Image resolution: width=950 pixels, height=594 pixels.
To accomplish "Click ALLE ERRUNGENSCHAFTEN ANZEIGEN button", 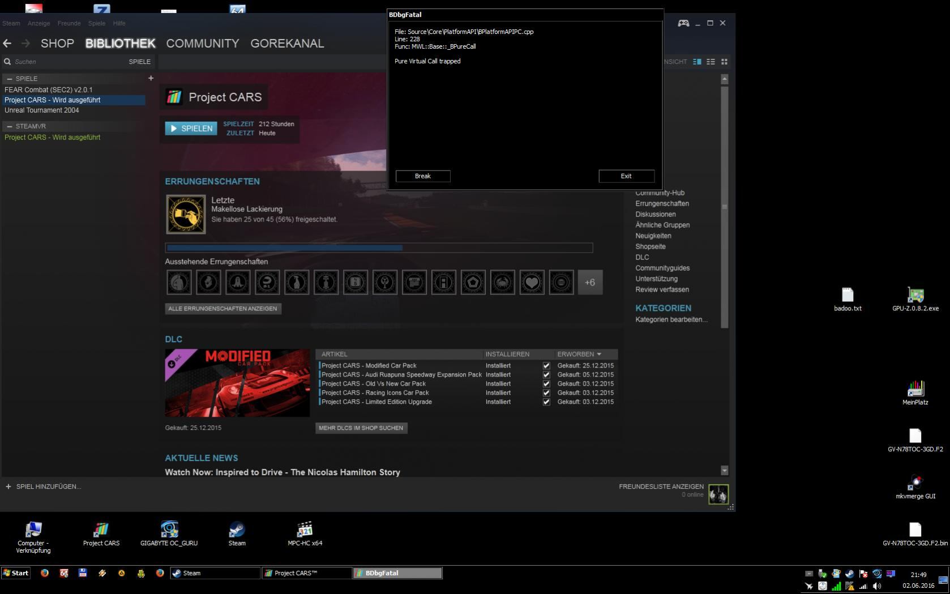I will tap(222, 309).
